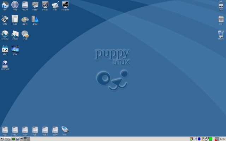226x141 pixels.
Task: Click the 17:02 taskbar clock
Action: [222, 139]
